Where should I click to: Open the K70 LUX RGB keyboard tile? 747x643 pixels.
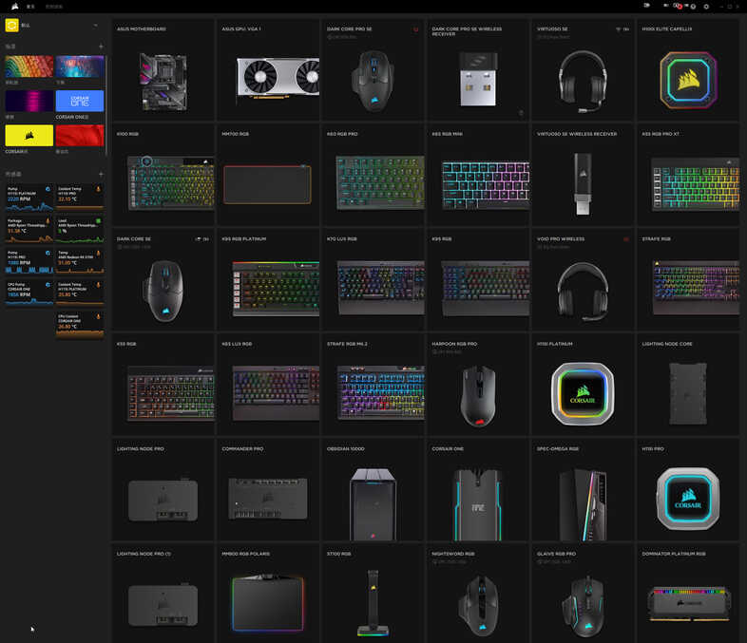coord(373,280)
